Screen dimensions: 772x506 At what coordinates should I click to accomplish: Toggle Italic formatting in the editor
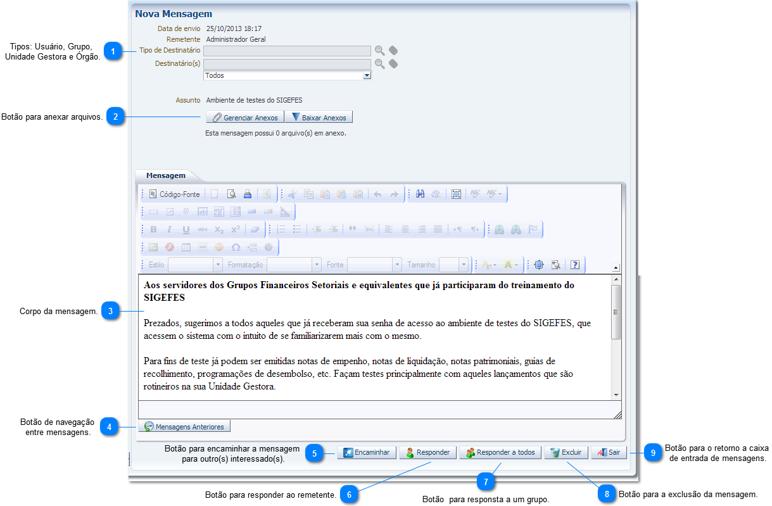pos(169,230)
